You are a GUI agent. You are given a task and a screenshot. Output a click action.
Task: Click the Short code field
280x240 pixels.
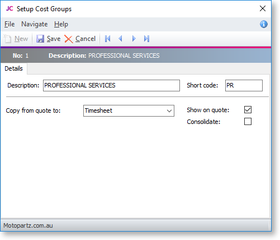pyautogui.click(x=244, y=85)
